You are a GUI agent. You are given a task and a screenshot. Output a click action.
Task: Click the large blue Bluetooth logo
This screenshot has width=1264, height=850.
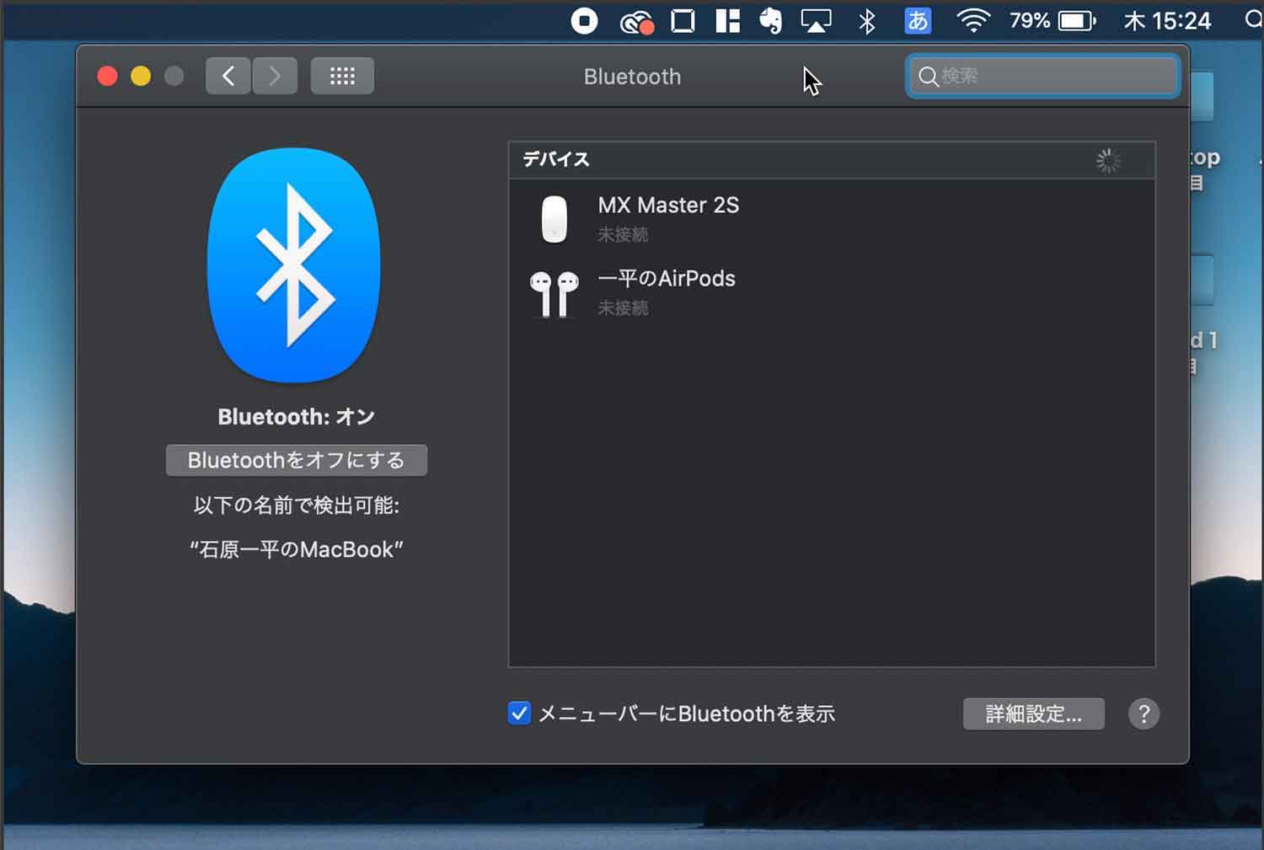pos(293,265)
